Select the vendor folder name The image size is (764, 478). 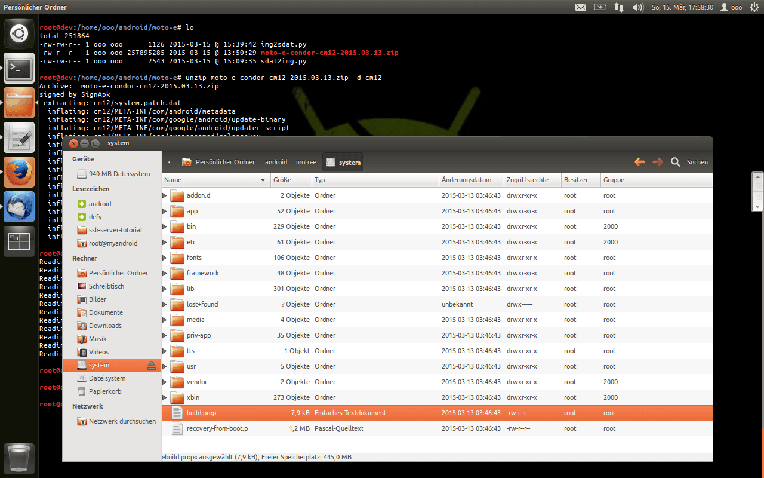click(197, 382)
